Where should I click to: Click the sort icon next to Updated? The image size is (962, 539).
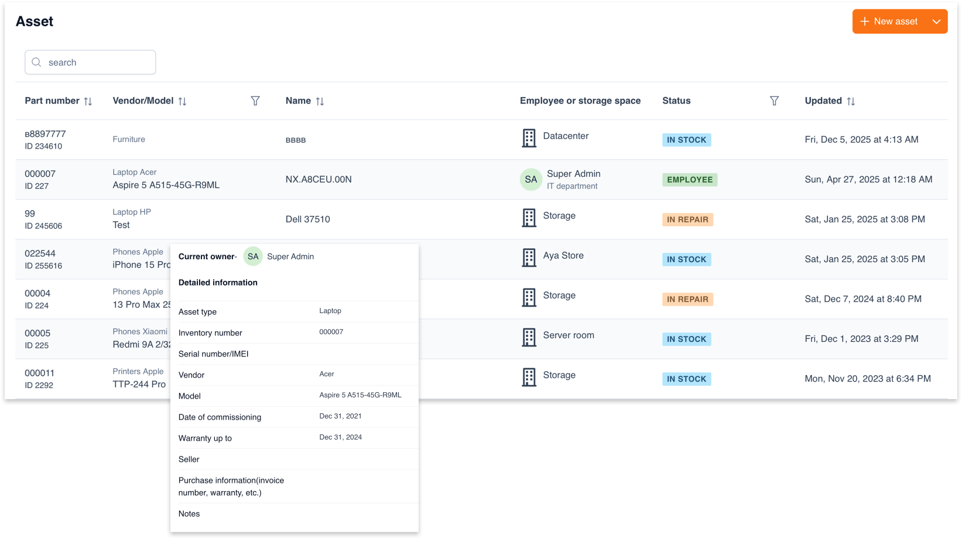[x=850, y=101]
